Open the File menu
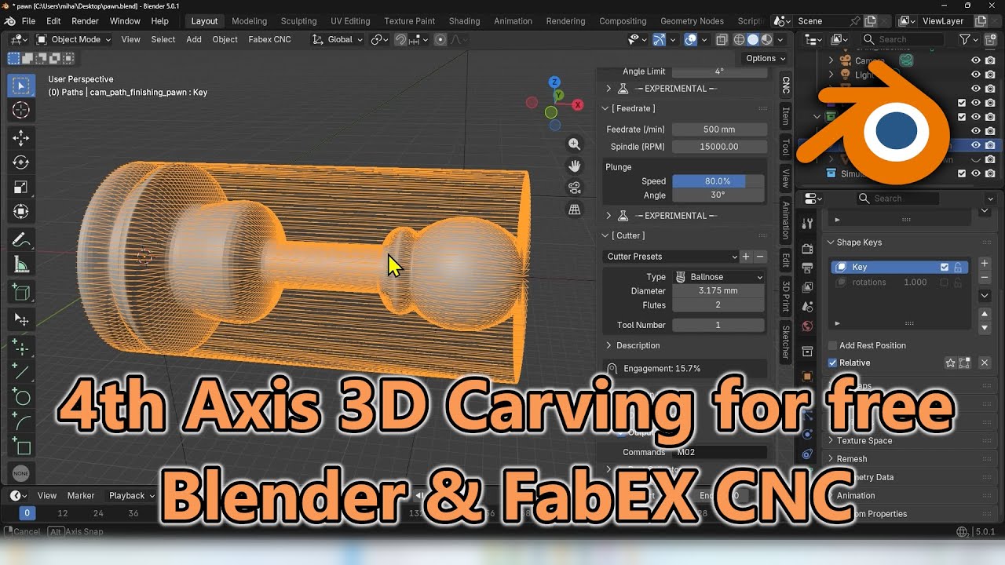The height and width of the screenshot is (565, 1005). click(28, 21)
